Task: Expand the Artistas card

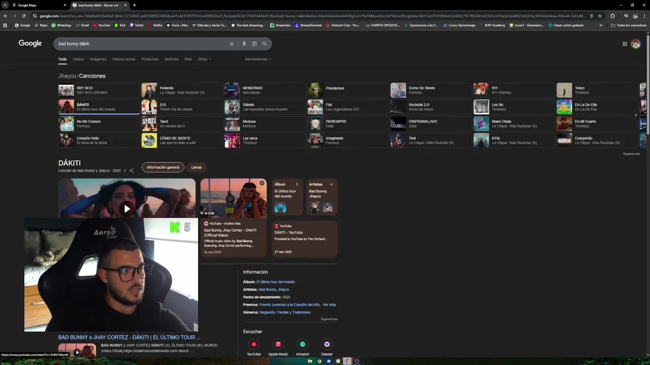Action: point(332,185)
